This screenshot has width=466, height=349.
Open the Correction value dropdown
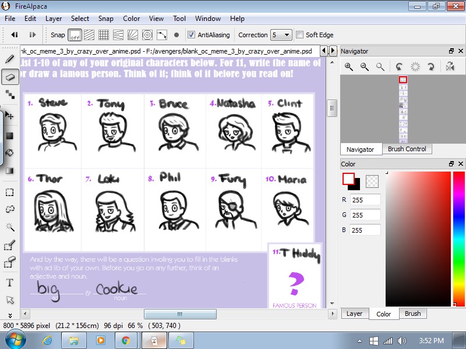(x=281, y=35)
